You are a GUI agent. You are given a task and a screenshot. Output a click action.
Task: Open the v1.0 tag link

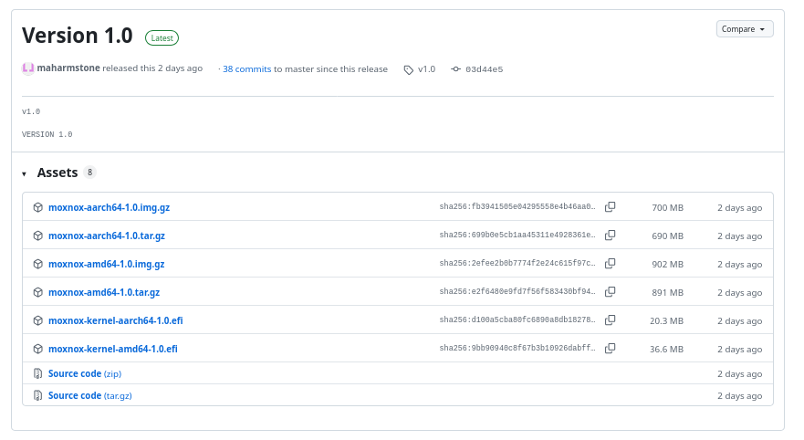[426, 68]
